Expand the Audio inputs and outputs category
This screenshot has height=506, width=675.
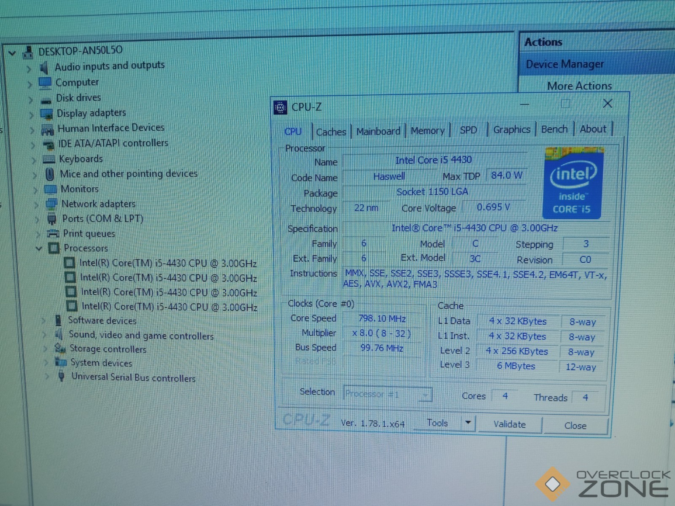(29, 69)
